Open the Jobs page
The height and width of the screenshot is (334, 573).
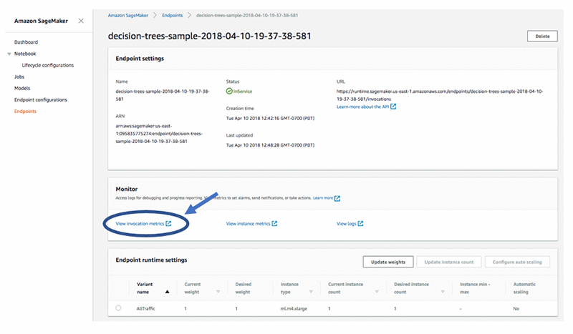coord(19,77)
